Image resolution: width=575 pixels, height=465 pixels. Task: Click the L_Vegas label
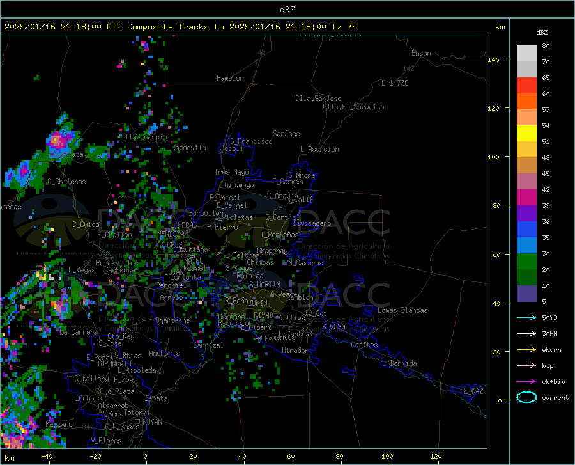point(82,270)
